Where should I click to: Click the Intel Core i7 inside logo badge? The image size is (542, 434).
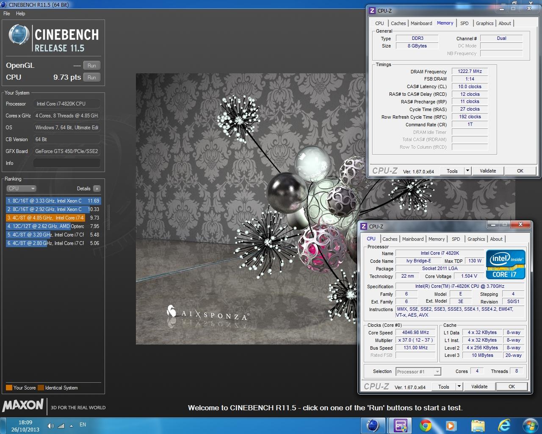click(506, 264)
